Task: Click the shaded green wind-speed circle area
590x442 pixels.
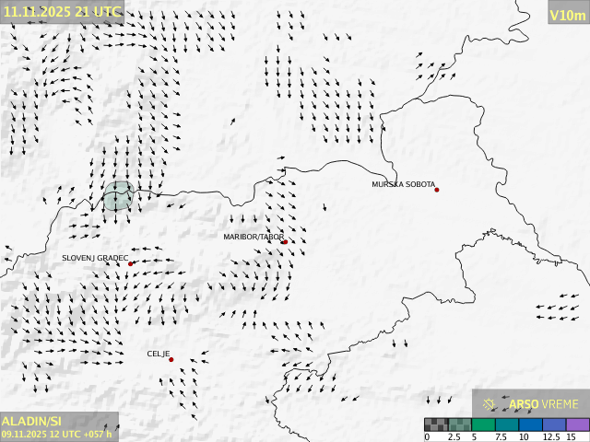Action: click(x=118, y=196)
